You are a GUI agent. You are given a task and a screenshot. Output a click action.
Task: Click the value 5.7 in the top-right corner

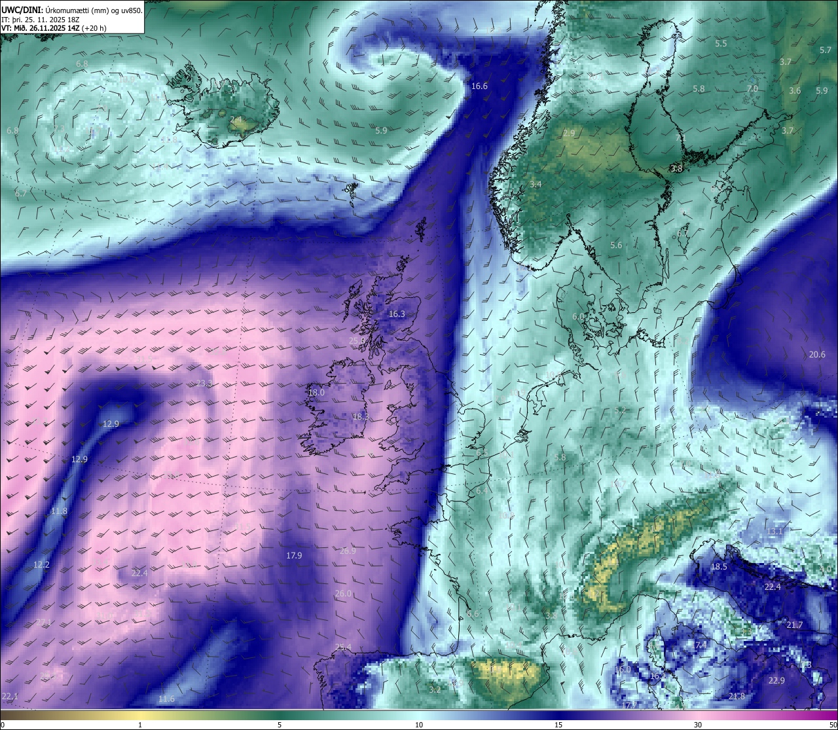pos(825,50)
